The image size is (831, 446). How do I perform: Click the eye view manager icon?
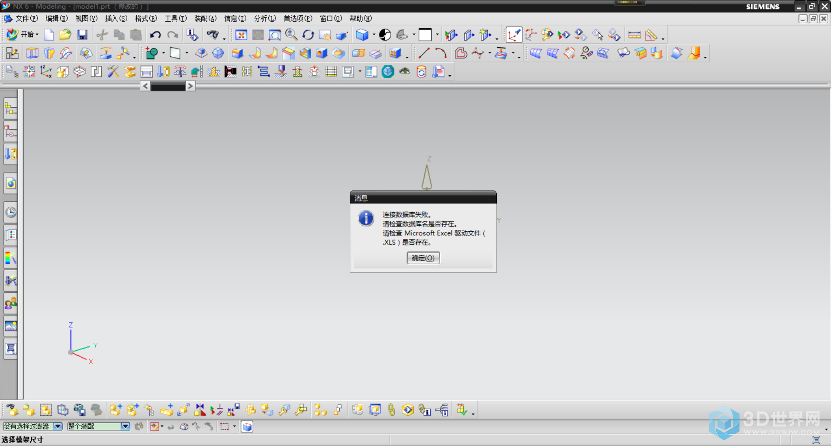404,71
